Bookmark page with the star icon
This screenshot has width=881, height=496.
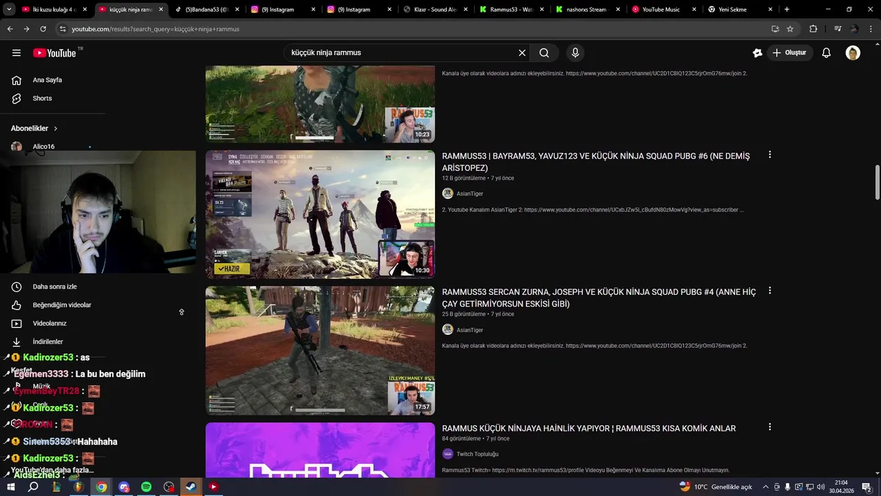[790, 29]
